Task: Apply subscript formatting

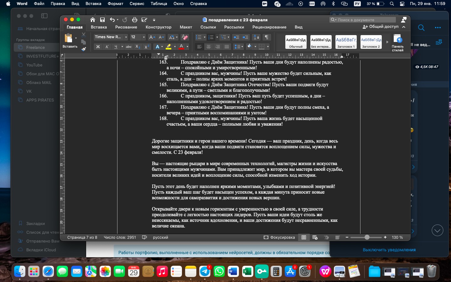Action: click(x=138, y=47)
